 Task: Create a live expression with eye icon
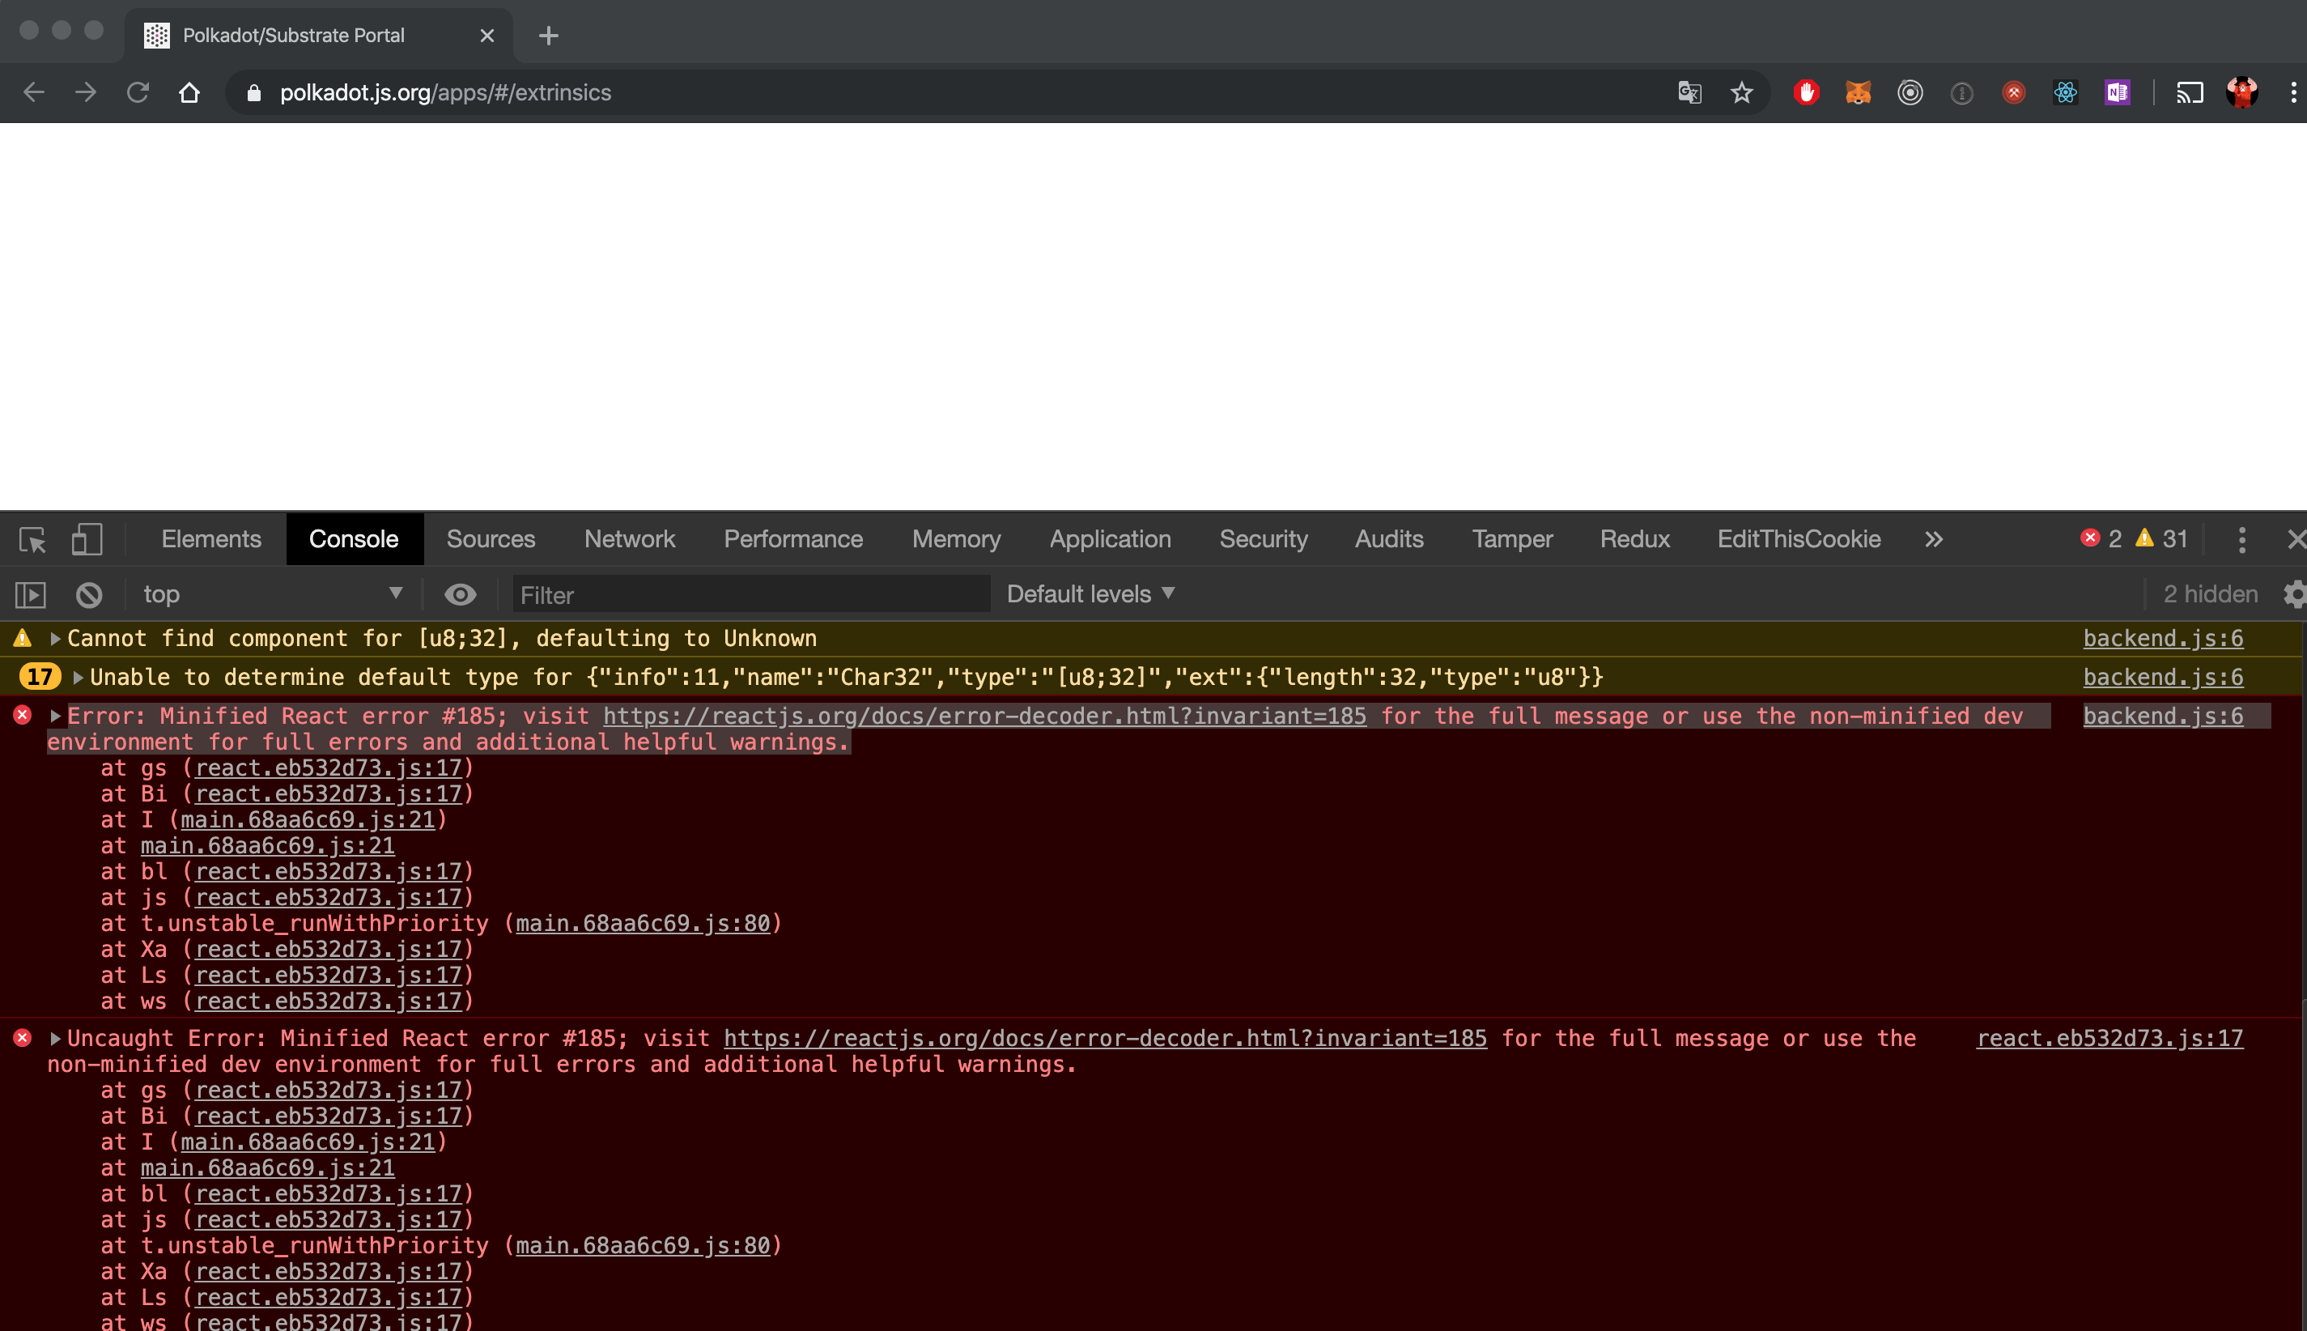click(461, 595)
